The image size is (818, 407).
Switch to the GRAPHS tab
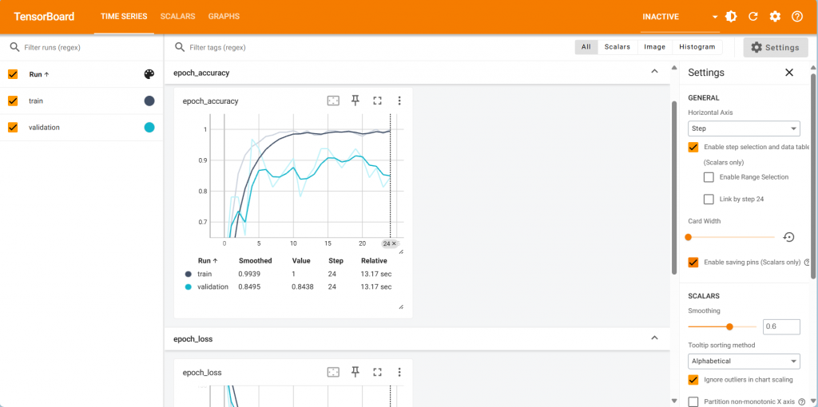(x=224, y=17)
